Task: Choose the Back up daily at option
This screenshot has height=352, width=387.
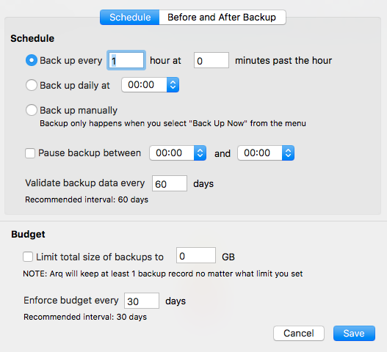Action: [32, 85]
